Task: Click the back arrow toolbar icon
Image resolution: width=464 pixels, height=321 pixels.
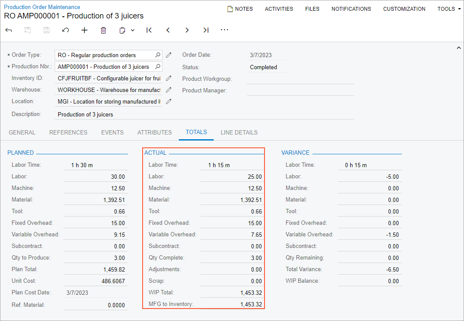Action: [x=9, y=30]
